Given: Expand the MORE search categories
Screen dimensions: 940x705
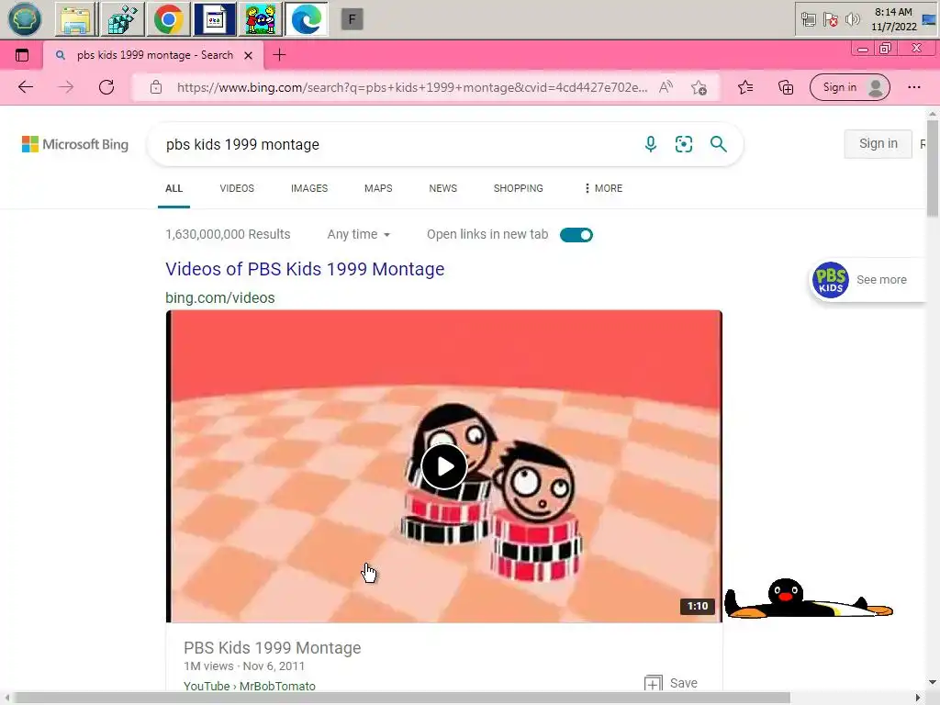Looking at the screenshot, I should click(x=604, y=188).
